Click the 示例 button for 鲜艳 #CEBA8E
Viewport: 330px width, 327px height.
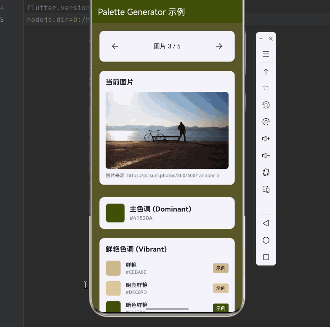[x=221, y=268]
